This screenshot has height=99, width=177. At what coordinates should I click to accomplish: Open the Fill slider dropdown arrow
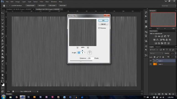[176, 57]
